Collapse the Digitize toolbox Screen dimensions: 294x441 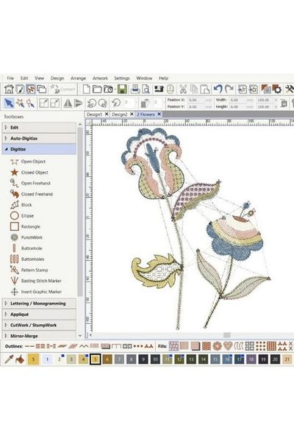point(39,149)
